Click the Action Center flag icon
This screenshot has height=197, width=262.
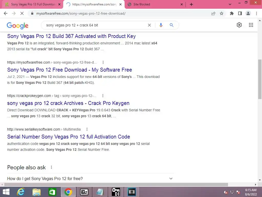[x=238, y=192]
